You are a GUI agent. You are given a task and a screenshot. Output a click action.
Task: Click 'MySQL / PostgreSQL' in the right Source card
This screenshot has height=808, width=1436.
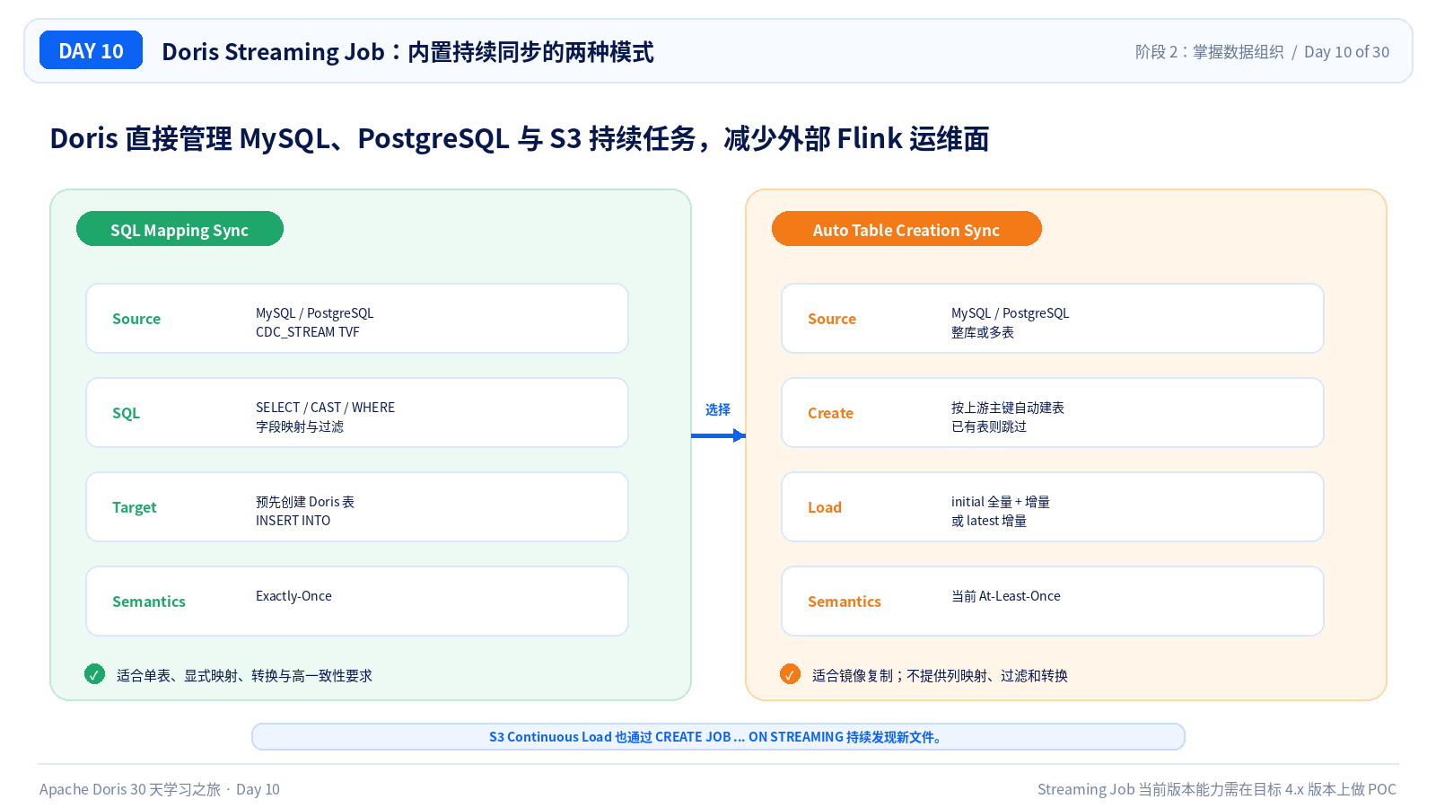tap(1010, 313)
